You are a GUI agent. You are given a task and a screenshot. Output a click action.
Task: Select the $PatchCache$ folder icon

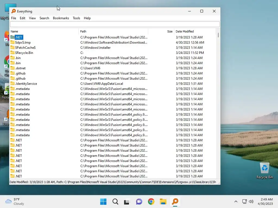[12, 47]
